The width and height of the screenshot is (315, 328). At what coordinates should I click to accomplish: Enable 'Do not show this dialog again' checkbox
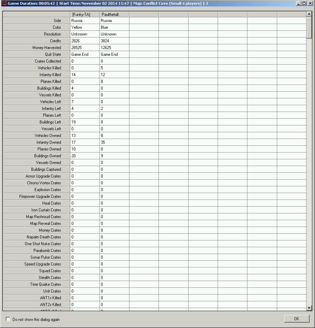[x=8, y=319]
